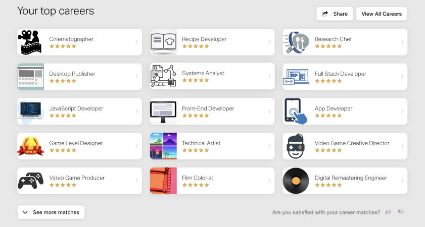Open the Technical Artist landscape thumbnail
Screen dimensions: 425x227
pyautogui.click(x=163, y=146)
